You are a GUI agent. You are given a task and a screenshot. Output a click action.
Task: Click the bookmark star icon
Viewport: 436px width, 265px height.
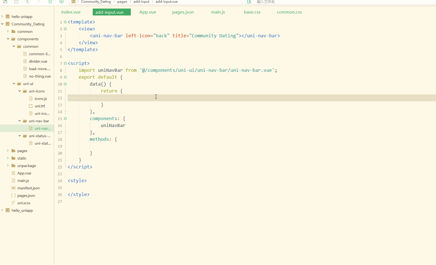coord(50,2)
